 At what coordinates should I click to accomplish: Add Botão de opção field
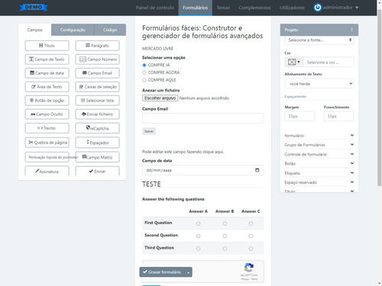coord(47,101)
